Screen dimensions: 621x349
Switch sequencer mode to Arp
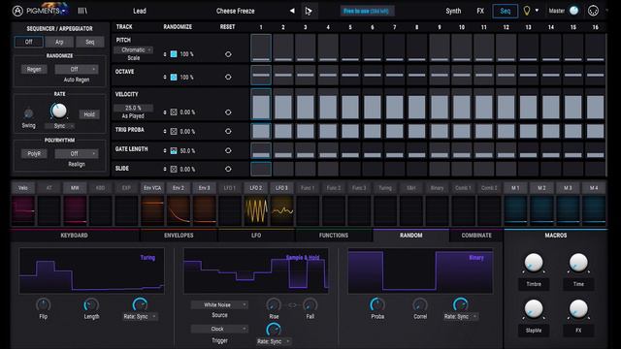click(59, 42)
